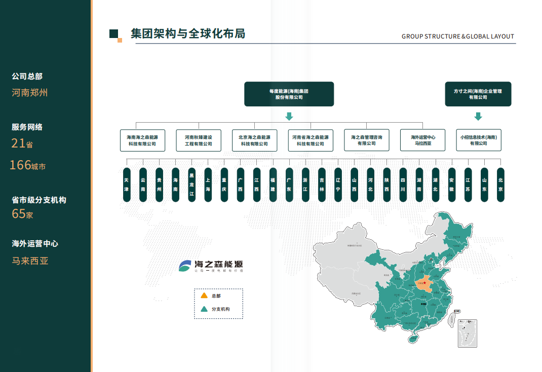Select the orange Henan province on the map
Image resolution: width=542 pixels, height=372 pixels.
click(x=424, y=284)
